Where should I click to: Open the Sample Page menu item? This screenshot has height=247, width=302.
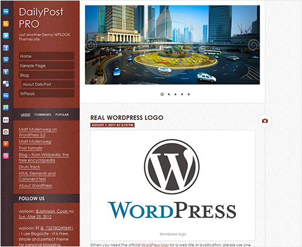tap(47, 66)
